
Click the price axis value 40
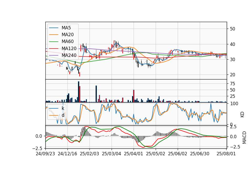pos(233,44)
